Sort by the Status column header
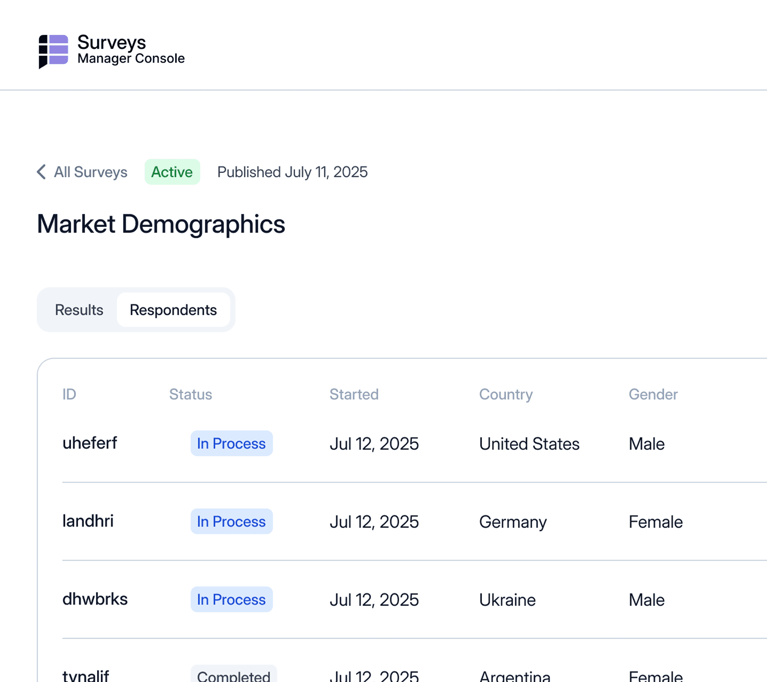767x682 pixels. [x=190, y=394]
